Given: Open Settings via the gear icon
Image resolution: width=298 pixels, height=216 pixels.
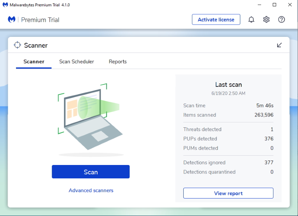Looking at the screenshot, I should click(x=266, y=20).
